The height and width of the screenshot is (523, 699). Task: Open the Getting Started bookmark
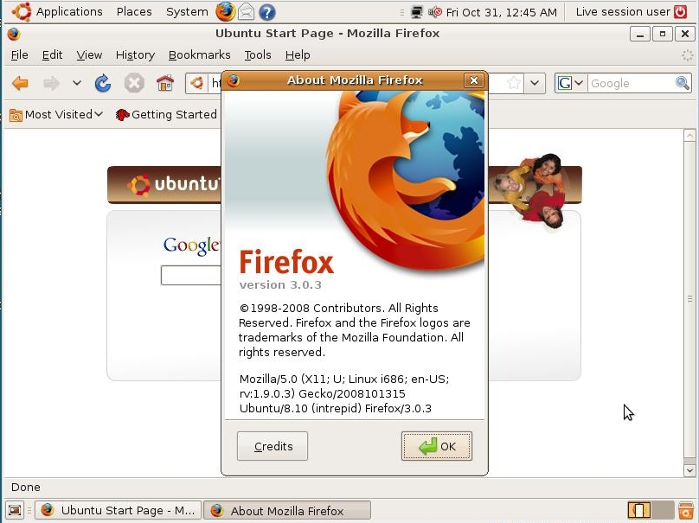click(x=166, y=115)
